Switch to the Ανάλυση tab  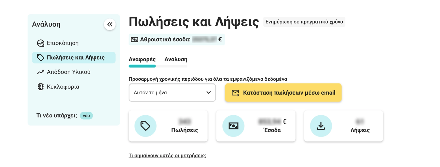(x=176, y=59)
